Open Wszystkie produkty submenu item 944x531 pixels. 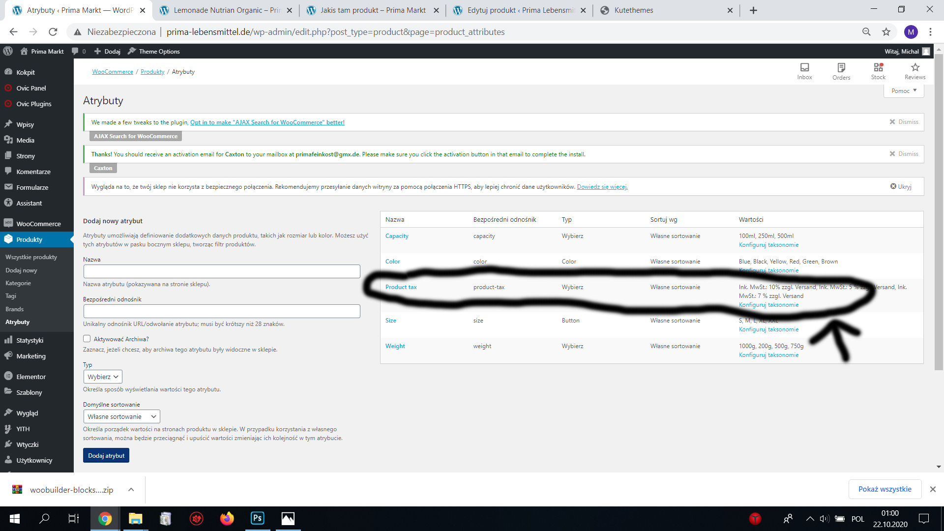(x=31, y=257)
